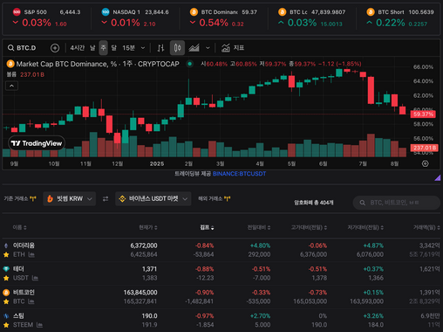This screenshot has width=443, height=332.
Task: Click the Steem coin logo icon
Action: pos(6,315)
